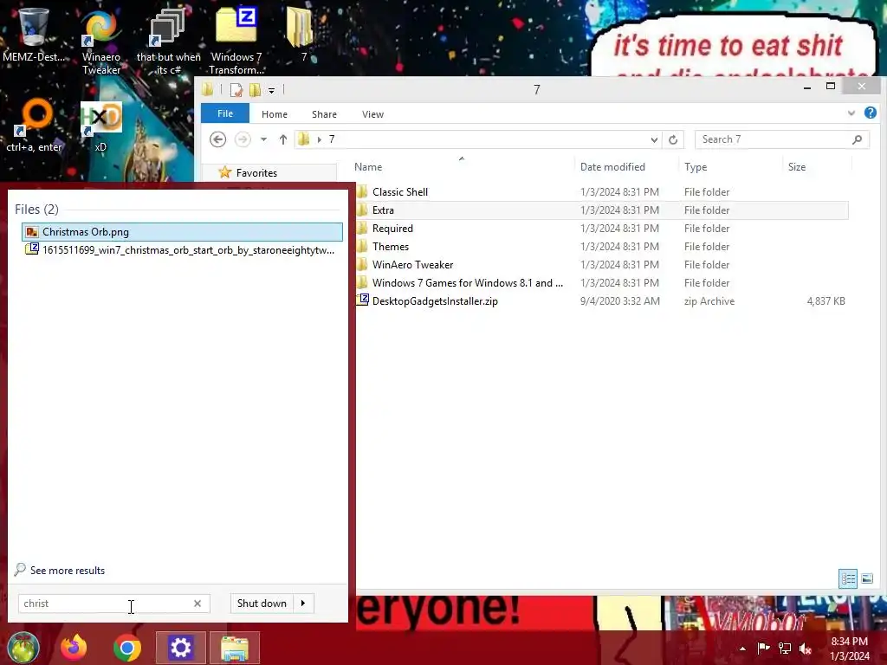Open the File ribbon tab

coord(225,113)
